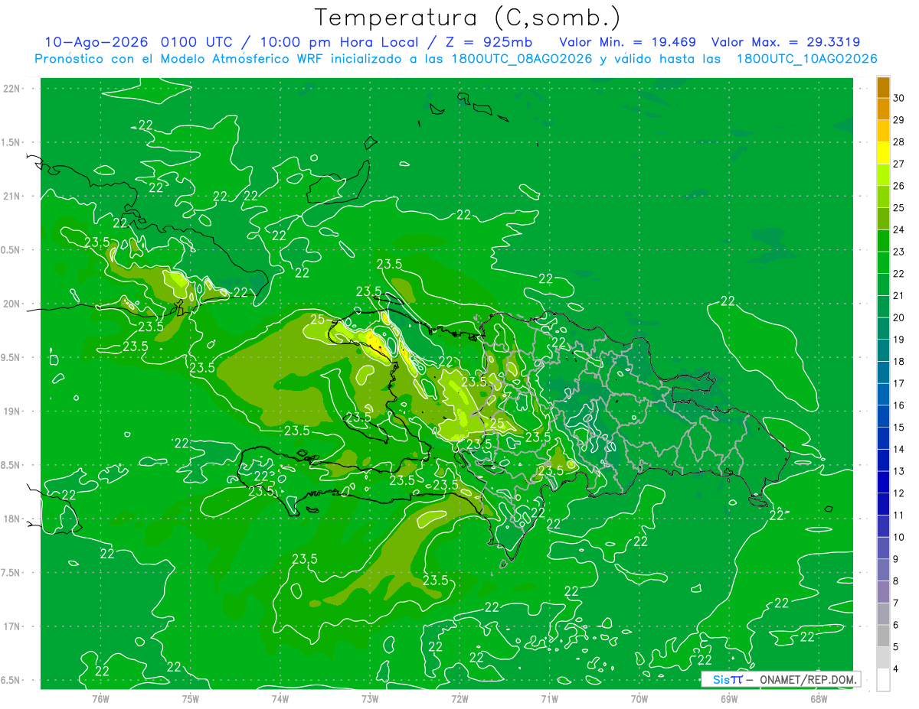Click the "7.5N" latitude label

[11, 573]
